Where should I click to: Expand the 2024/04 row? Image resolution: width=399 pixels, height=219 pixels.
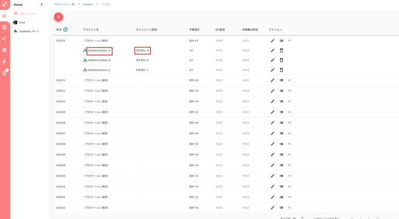(x=289, y=165)
